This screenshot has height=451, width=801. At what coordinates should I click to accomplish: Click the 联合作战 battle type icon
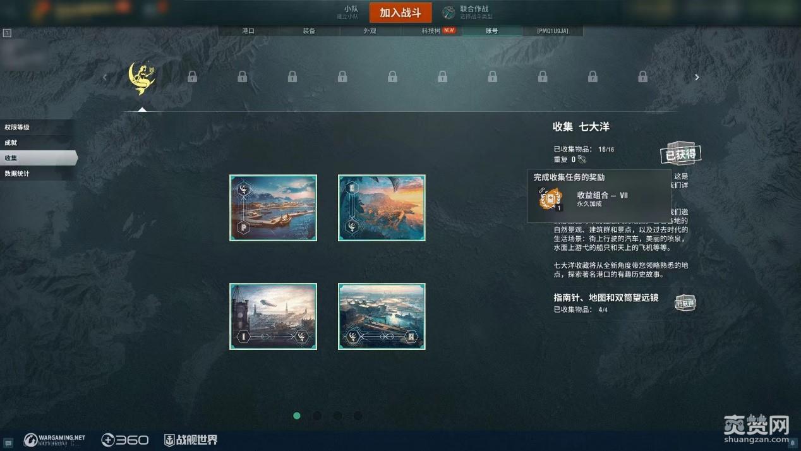[448, 13]
